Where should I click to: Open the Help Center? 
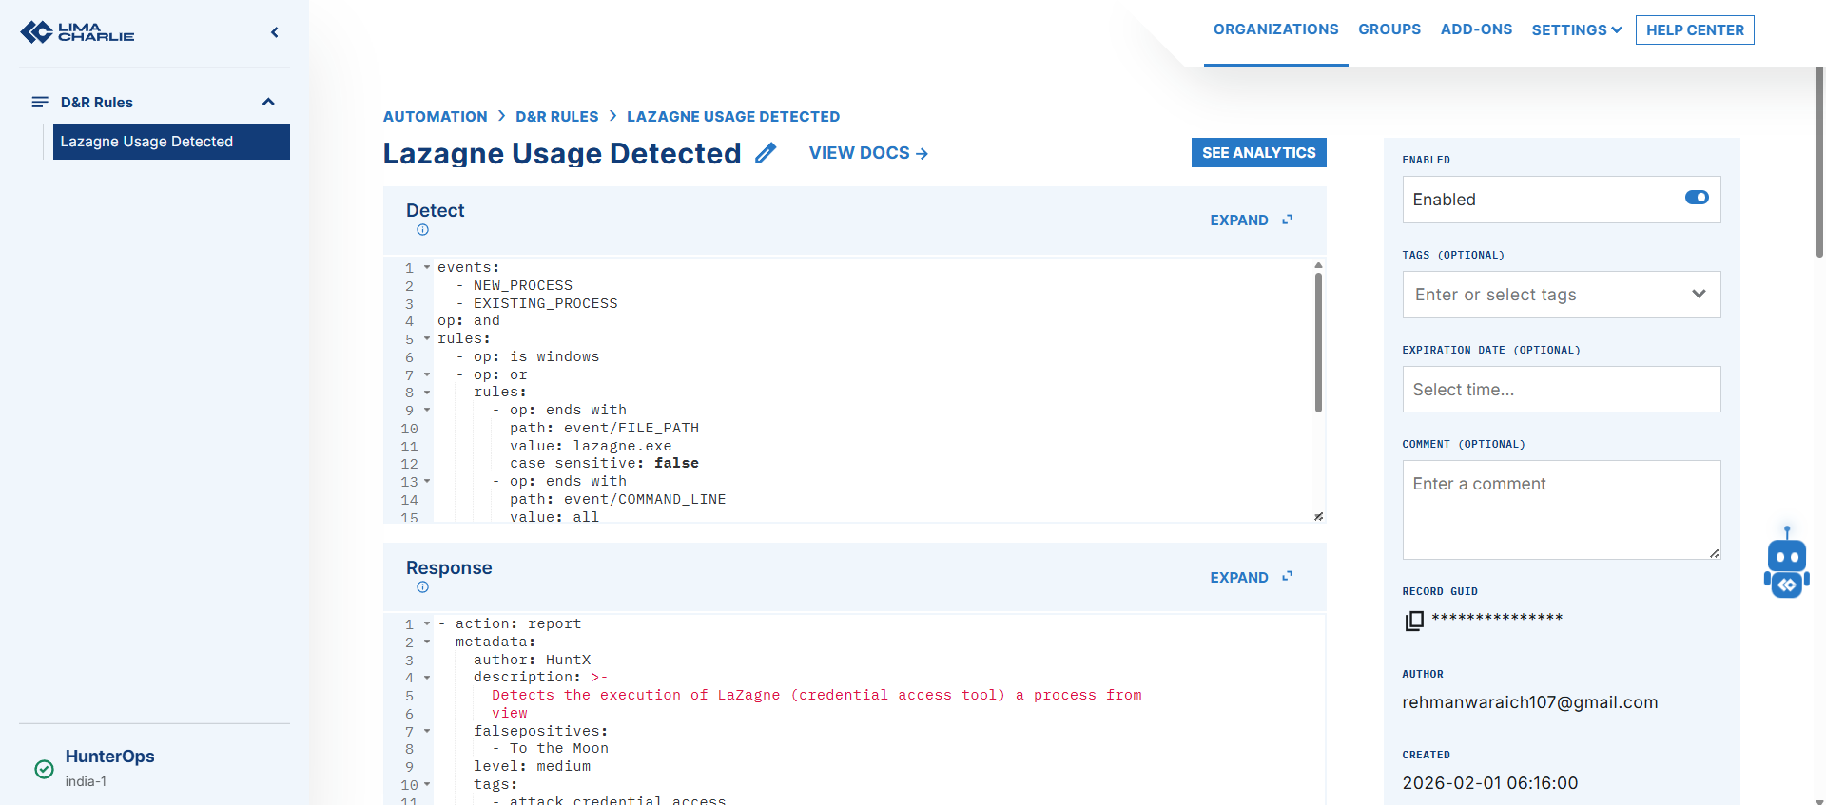click(x=1695, y=30)
